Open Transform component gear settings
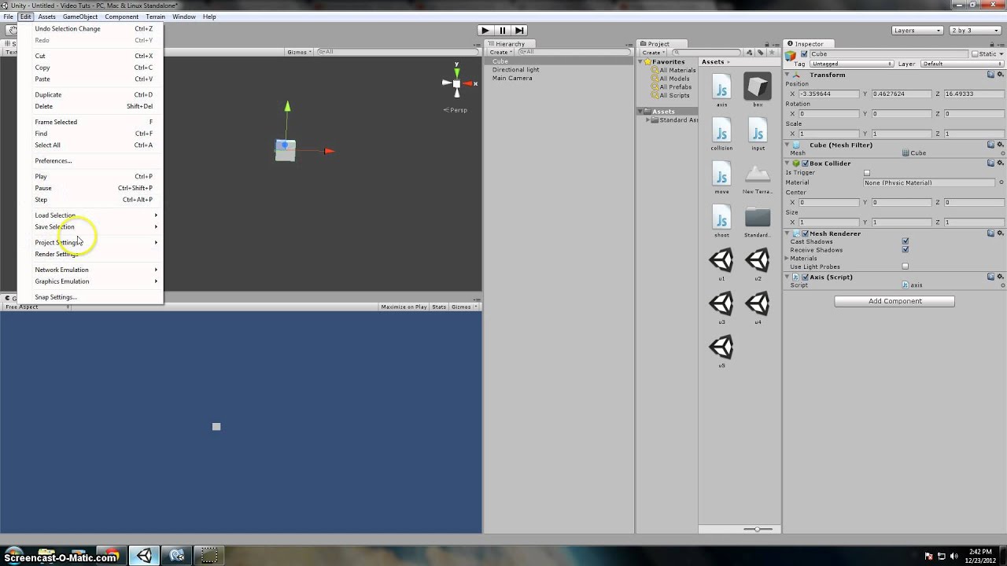 pyautogui.click(x=1001, y=75)
